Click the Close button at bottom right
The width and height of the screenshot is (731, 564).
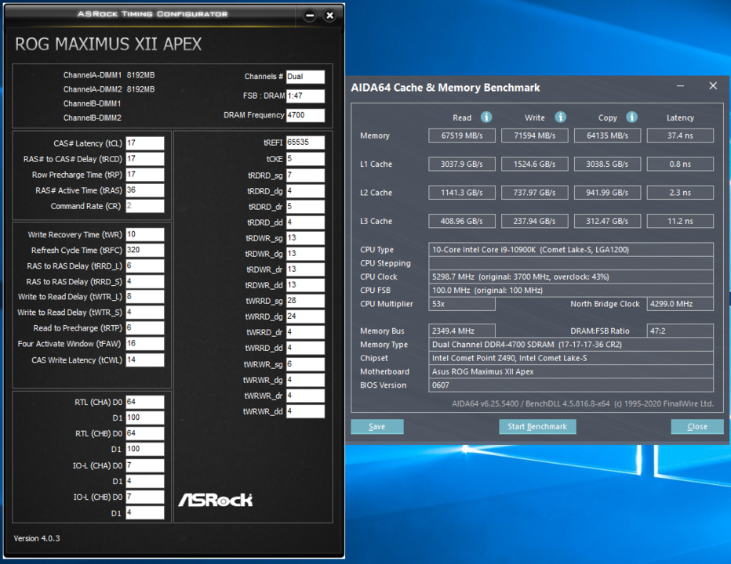pos(696,427)
